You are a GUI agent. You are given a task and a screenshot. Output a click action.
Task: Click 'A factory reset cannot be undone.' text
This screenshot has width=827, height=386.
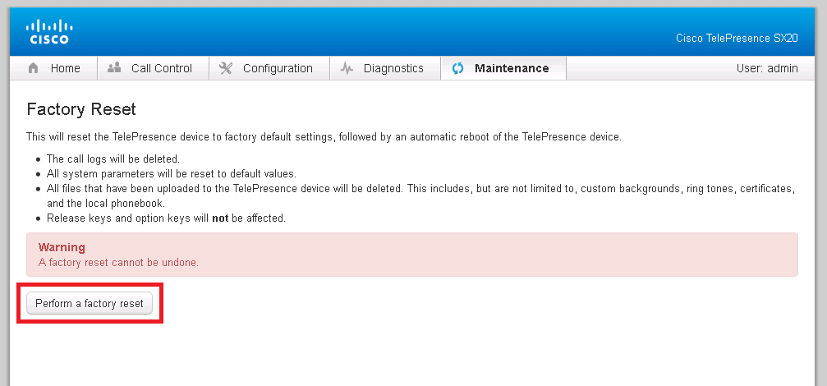(x=118, y=263)
